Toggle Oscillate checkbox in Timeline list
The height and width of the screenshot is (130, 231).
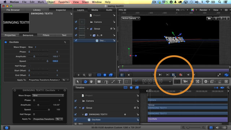coord(75,120)
